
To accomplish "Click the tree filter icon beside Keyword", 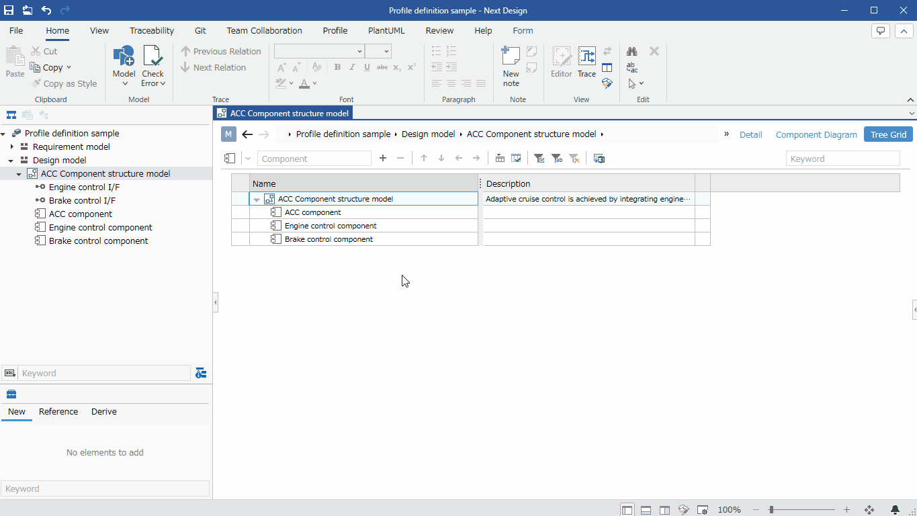I will pyautogui.click(x=200, y=373).
